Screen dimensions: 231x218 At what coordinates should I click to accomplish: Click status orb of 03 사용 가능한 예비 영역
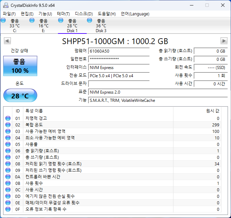coord(8,131)
